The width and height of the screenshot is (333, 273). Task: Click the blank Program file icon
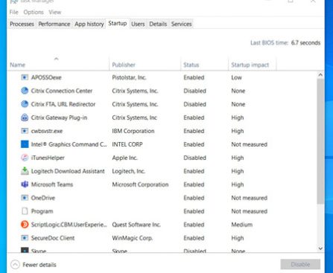pos(25,211)
